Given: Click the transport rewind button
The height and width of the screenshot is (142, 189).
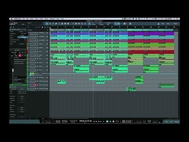Looking at the screenshot, I should 96,121.
